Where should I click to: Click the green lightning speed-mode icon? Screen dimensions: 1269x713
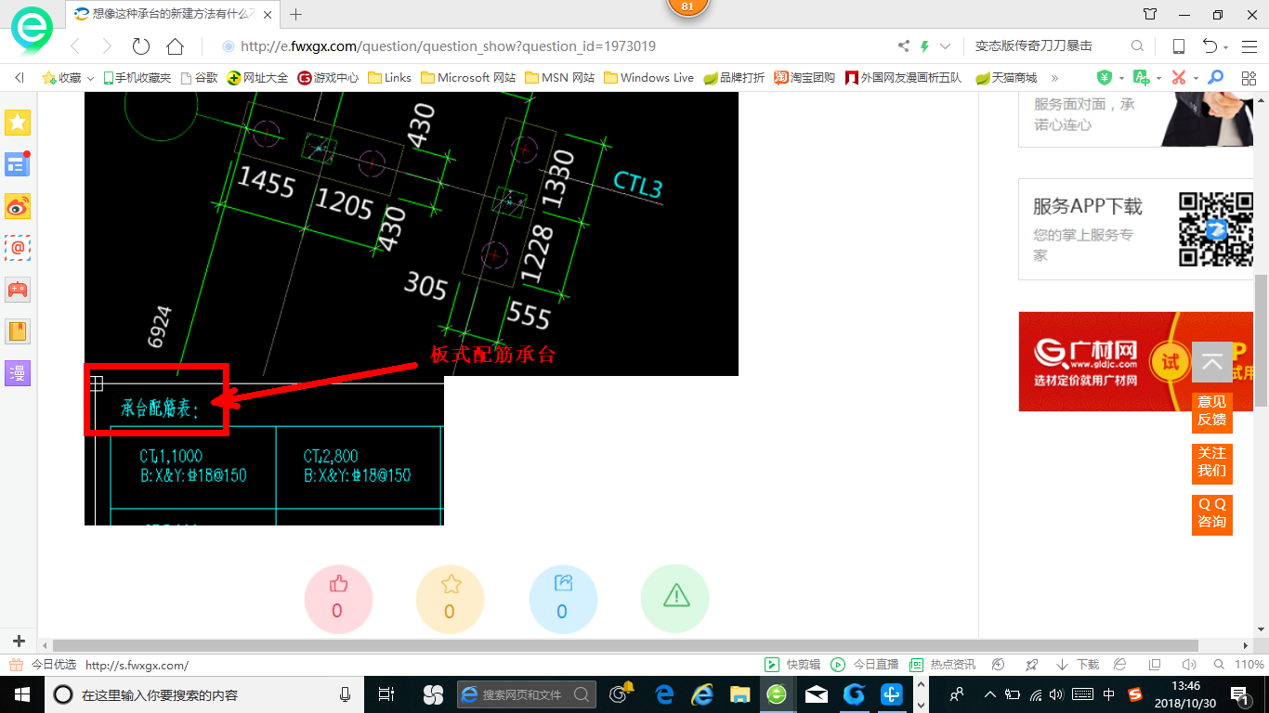[924, 46]
